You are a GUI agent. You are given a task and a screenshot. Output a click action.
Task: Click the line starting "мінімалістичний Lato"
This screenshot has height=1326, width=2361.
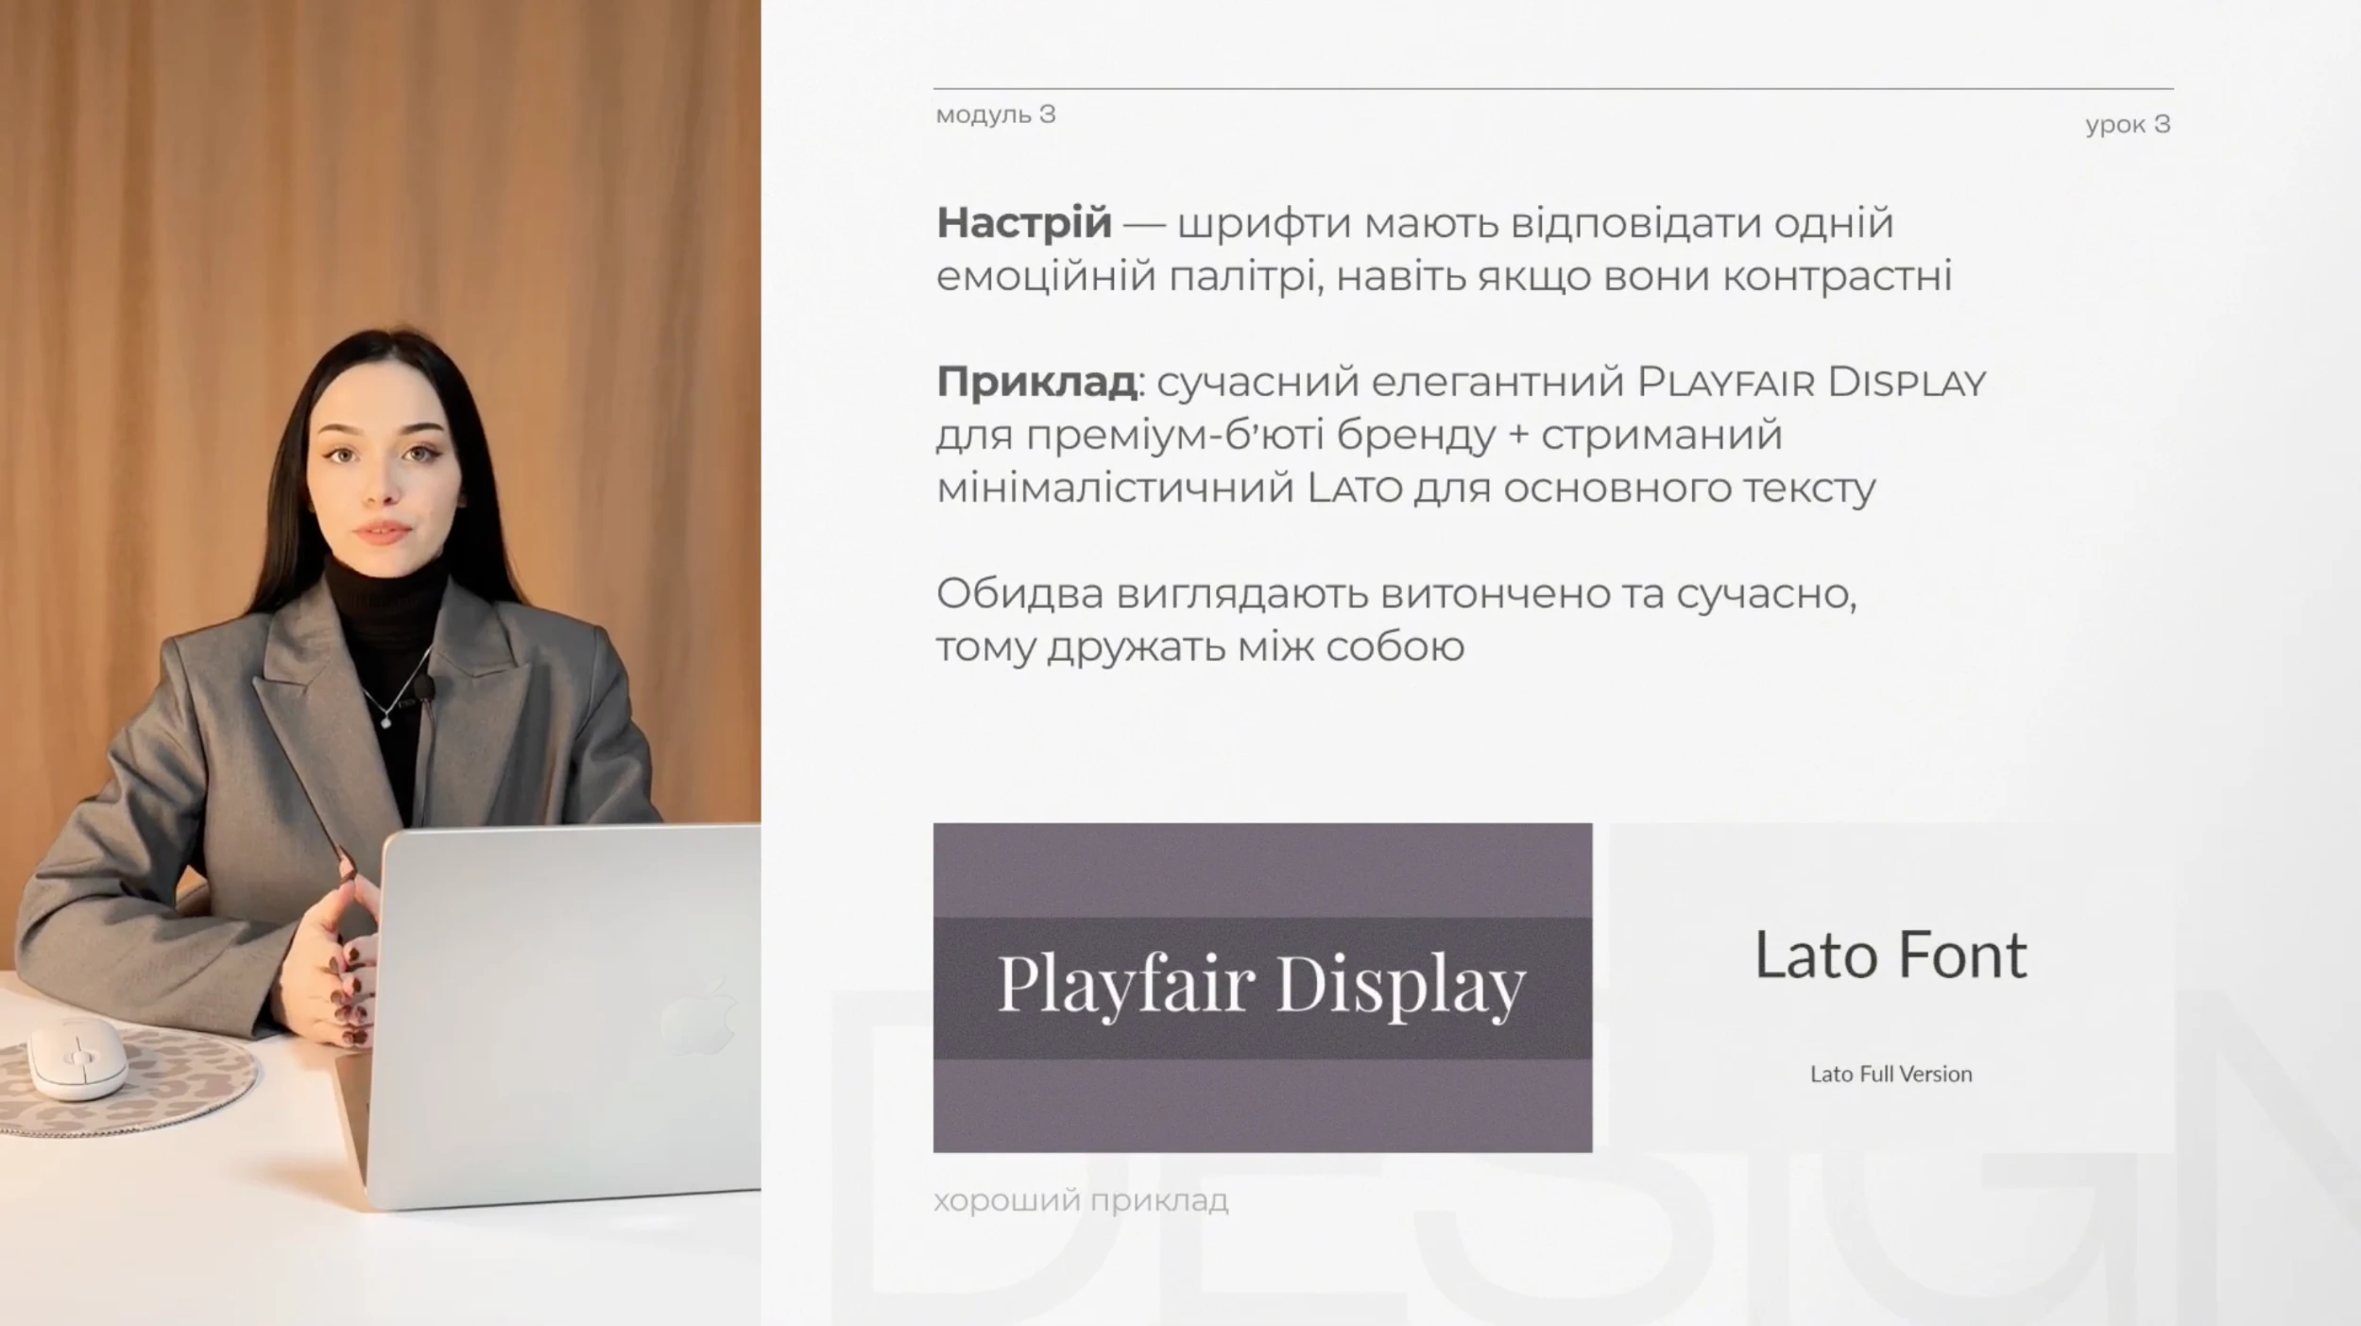click(x=1405, y=489)
